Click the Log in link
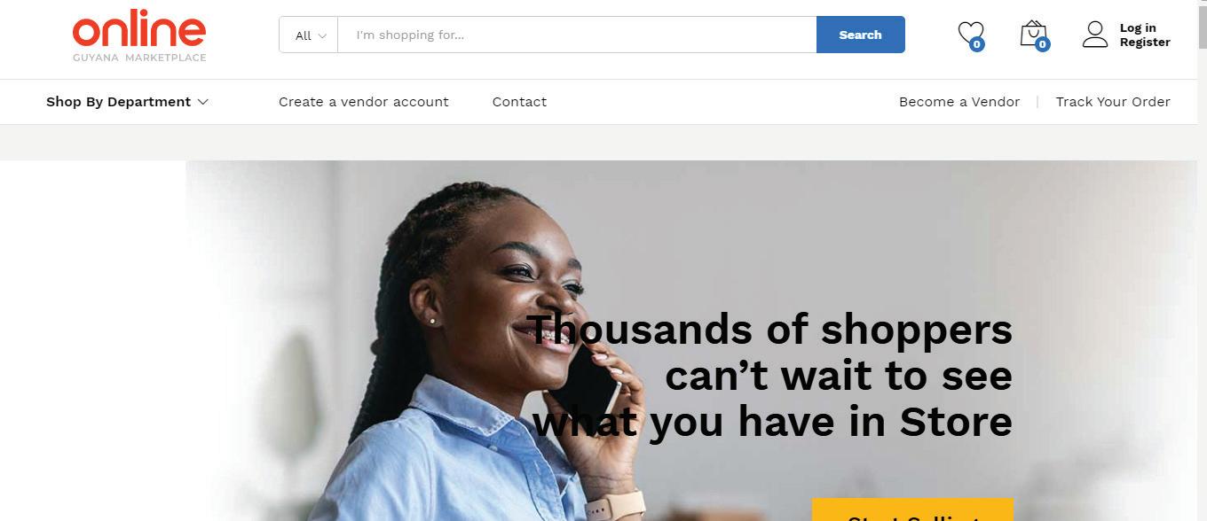The image size is (1207, 521). click(x=1138, y=27)
